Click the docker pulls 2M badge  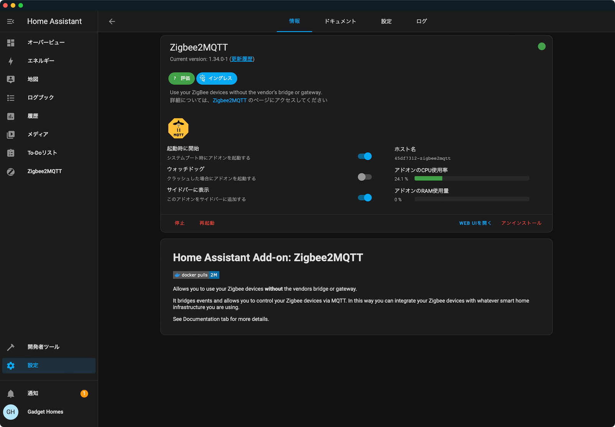point(196,275)
